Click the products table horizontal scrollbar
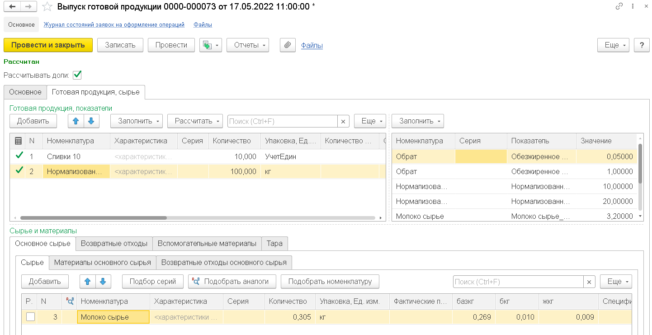This screenshot has width=652, height=335. tap(94, 218)
